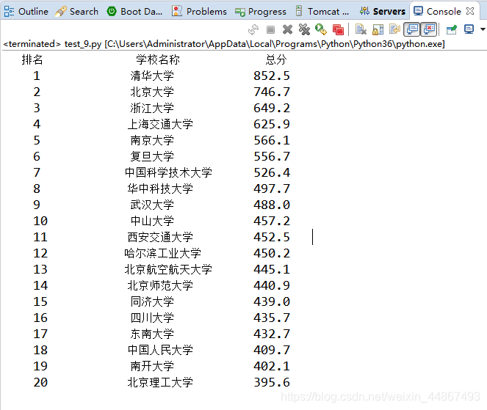Switch to the Outline view tab
The width and height of the screenshot is (487, 410).
(x=26, y=12)
